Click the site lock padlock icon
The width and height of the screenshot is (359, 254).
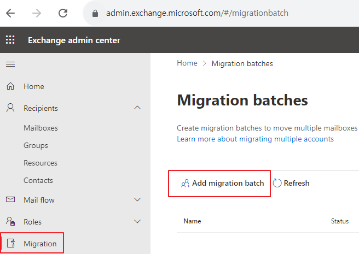[95, 14]
